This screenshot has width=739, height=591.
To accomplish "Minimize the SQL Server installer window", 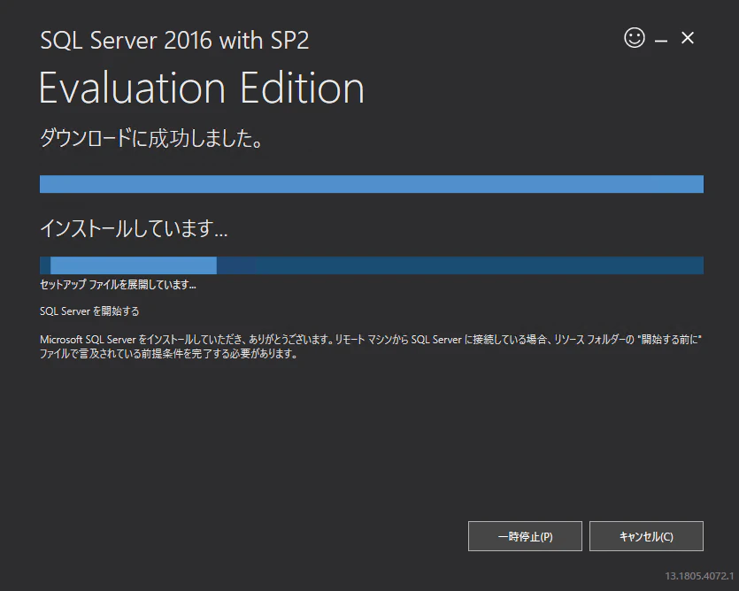I will point(661,41).
